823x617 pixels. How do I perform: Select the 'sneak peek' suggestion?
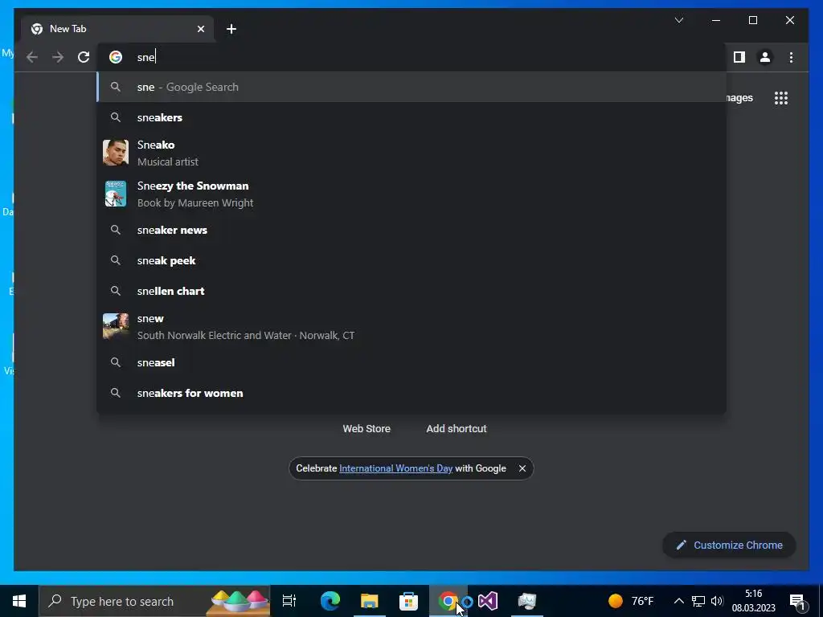point(411,261)
